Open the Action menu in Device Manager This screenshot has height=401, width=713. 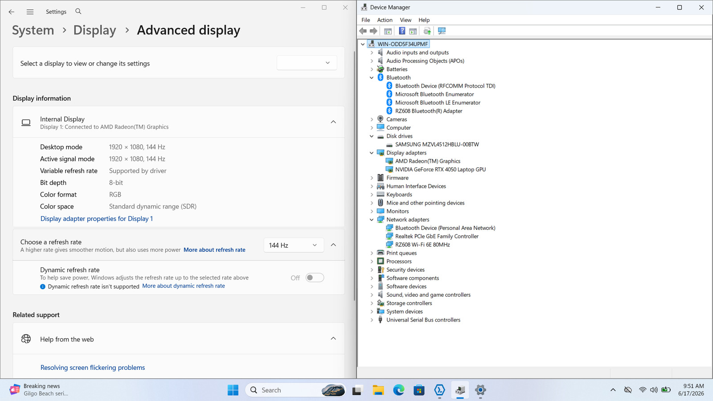385,20
